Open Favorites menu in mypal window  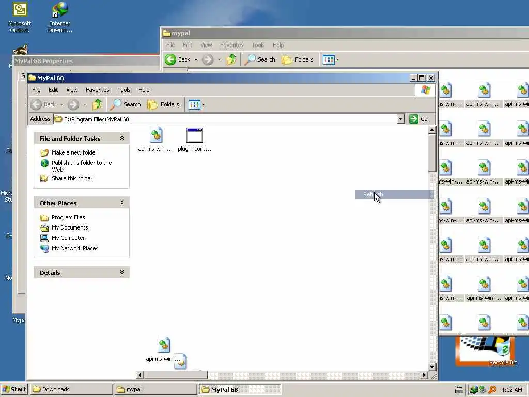pyautogui.click(x=232, y=45)
